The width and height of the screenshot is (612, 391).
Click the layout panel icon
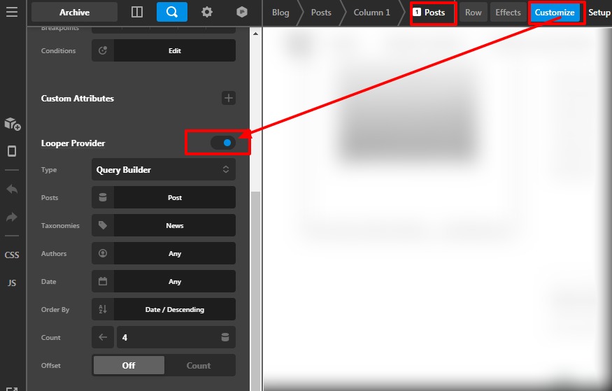point(137,12)
